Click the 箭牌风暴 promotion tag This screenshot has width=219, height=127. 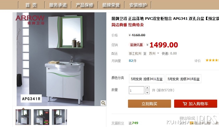tap(136, 45)
